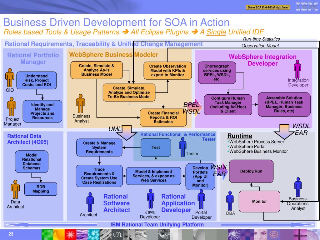Click the Rational Software Architect label
This screenshot has width=320, height=240.
point(117,203)
